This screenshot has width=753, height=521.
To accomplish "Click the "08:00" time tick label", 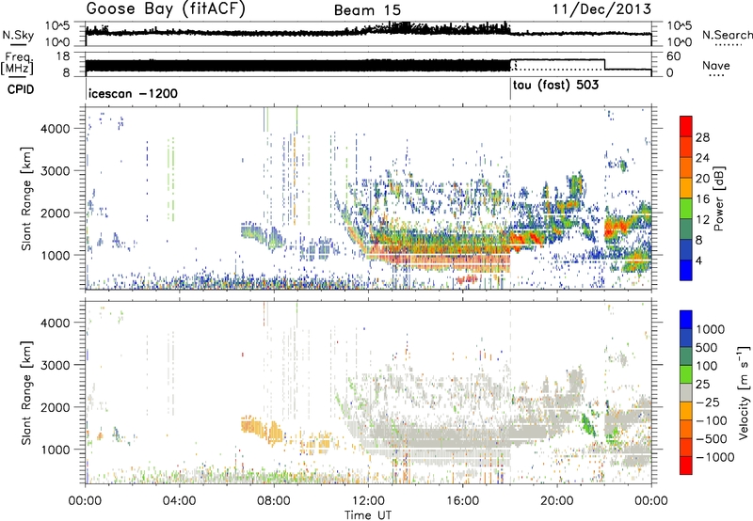I will click(274, 501).
